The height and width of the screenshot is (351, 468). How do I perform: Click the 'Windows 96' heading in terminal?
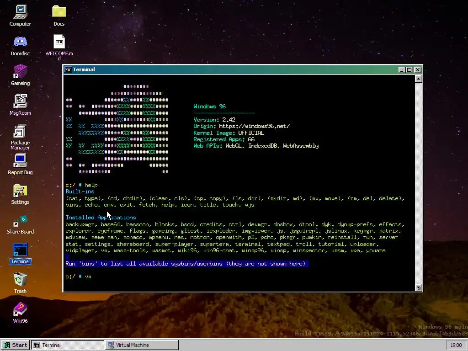209,106
